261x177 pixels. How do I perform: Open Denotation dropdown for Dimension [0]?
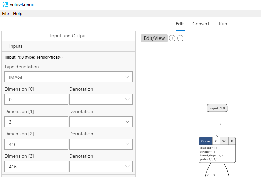point(101,99)
